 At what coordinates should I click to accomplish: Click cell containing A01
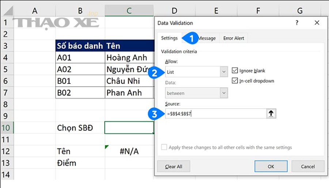[80, 58]
